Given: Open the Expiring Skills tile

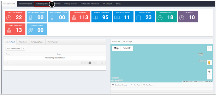Looking at the screenshot, I should pos(80,17).
